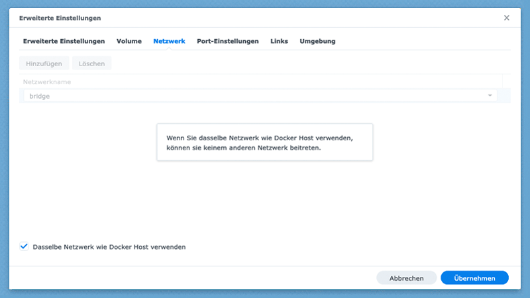The height and width of the screenshot is (298, 530).
Task: Select the Netzwerk tab
Action: tap(169, 41)
